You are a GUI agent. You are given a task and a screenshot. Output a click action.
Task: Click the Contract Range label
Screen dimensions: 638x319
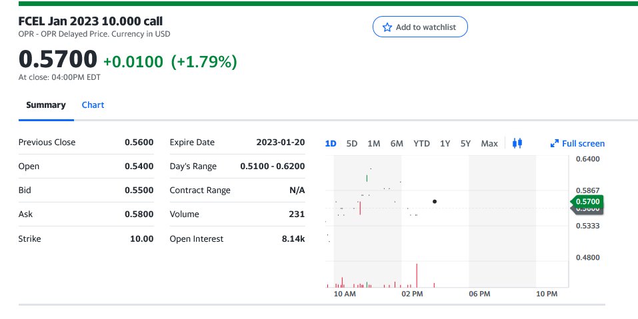pos(200,190)
